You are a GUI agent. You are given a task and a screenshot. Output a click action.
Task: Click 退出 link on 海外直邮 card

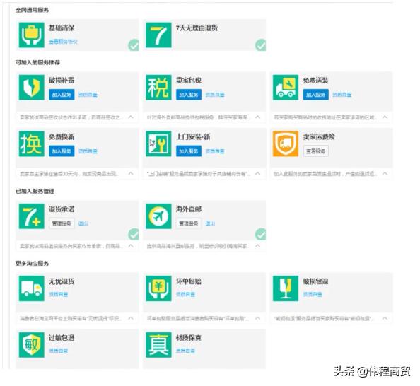(x=210, y=223)
